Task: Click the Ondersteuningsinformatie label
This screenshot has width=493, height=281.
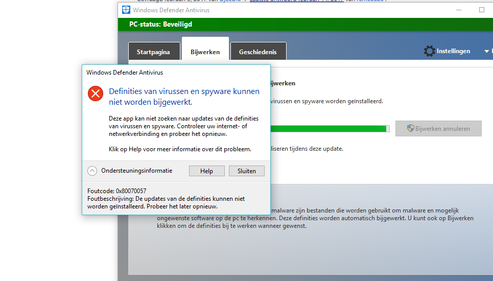Action: coord(137,171)
